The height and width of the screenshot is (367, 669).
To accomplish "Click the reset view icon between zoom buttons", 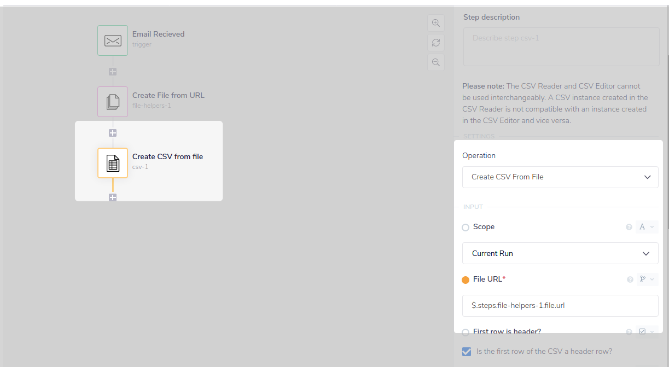I will pyautogui.click(x=436, y=43).
